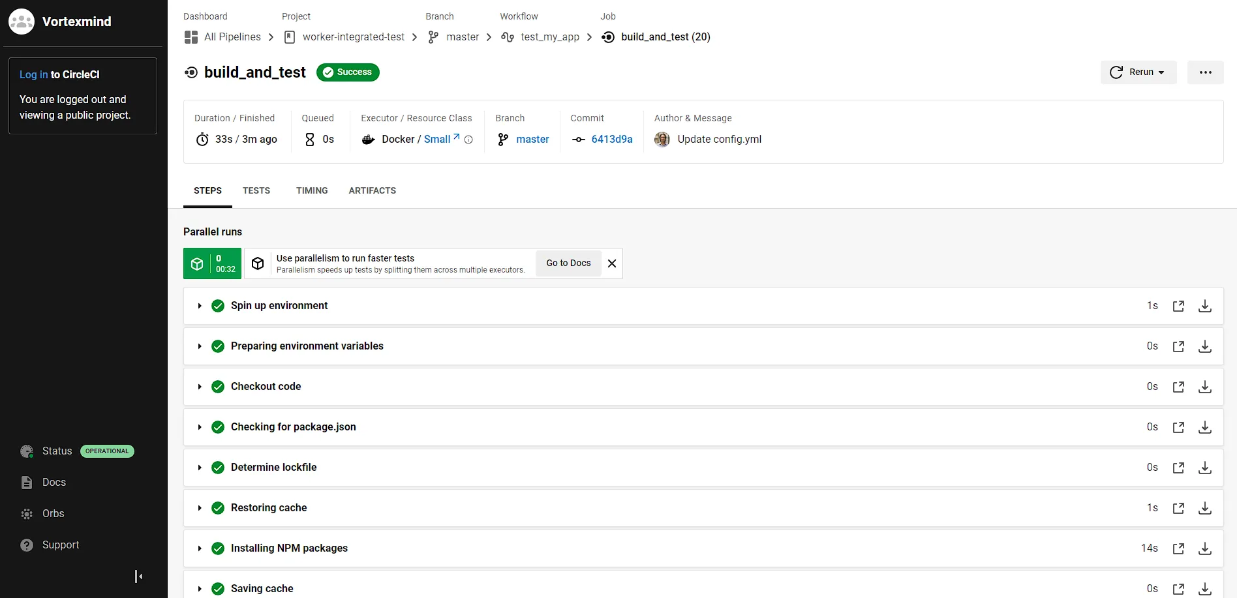Expand the Spin up environment step
Image resolution: width=1237 pixels, height=598 pixels.
[x=200, y=306]
